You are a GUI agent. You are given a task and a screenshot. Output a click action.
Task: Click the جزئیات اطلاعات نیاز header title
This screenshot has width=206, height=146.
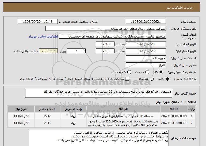180,8
